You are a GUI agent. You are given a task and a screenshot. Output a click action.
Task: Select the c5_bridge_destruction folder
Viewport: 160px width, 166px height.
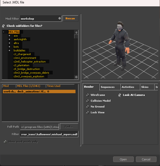point(27,69)
